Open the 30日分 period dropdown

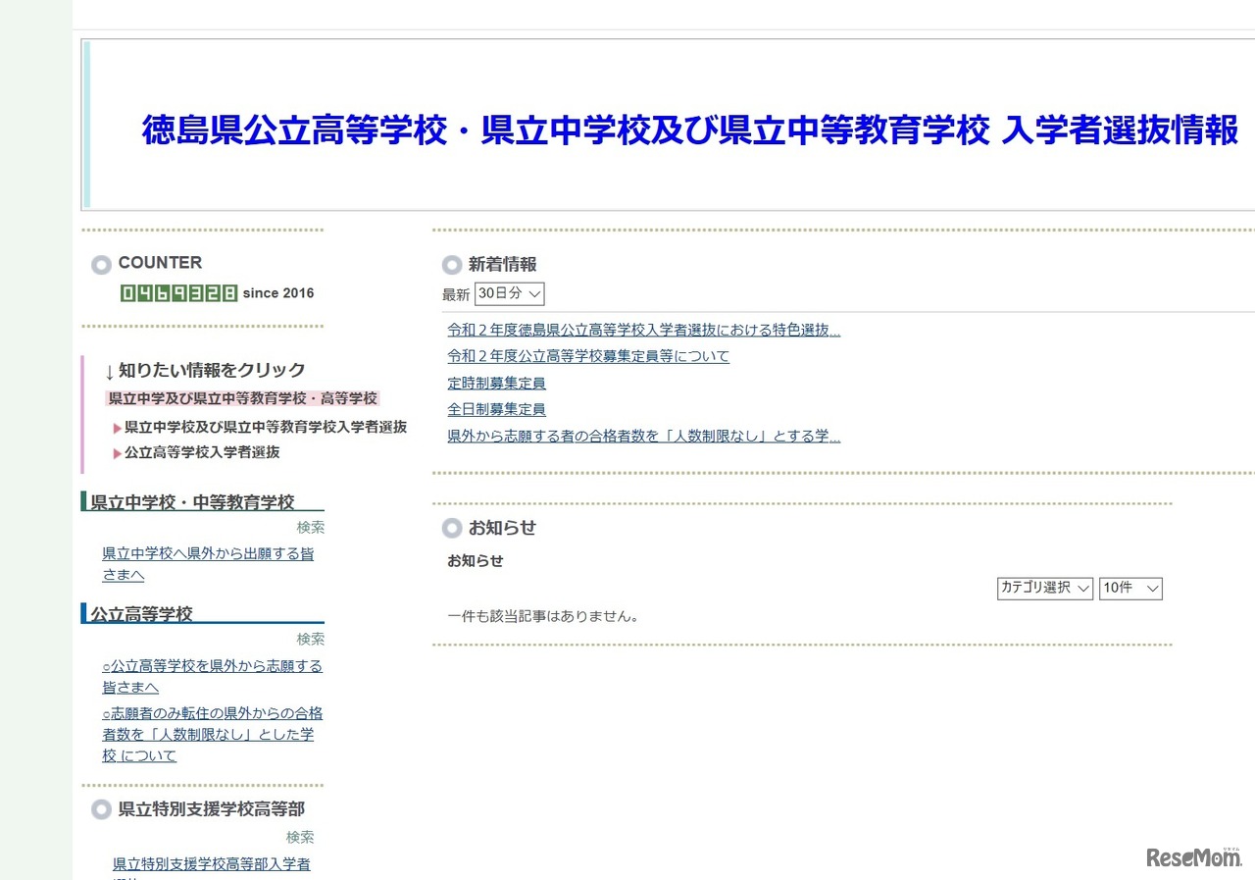[508, 293]
